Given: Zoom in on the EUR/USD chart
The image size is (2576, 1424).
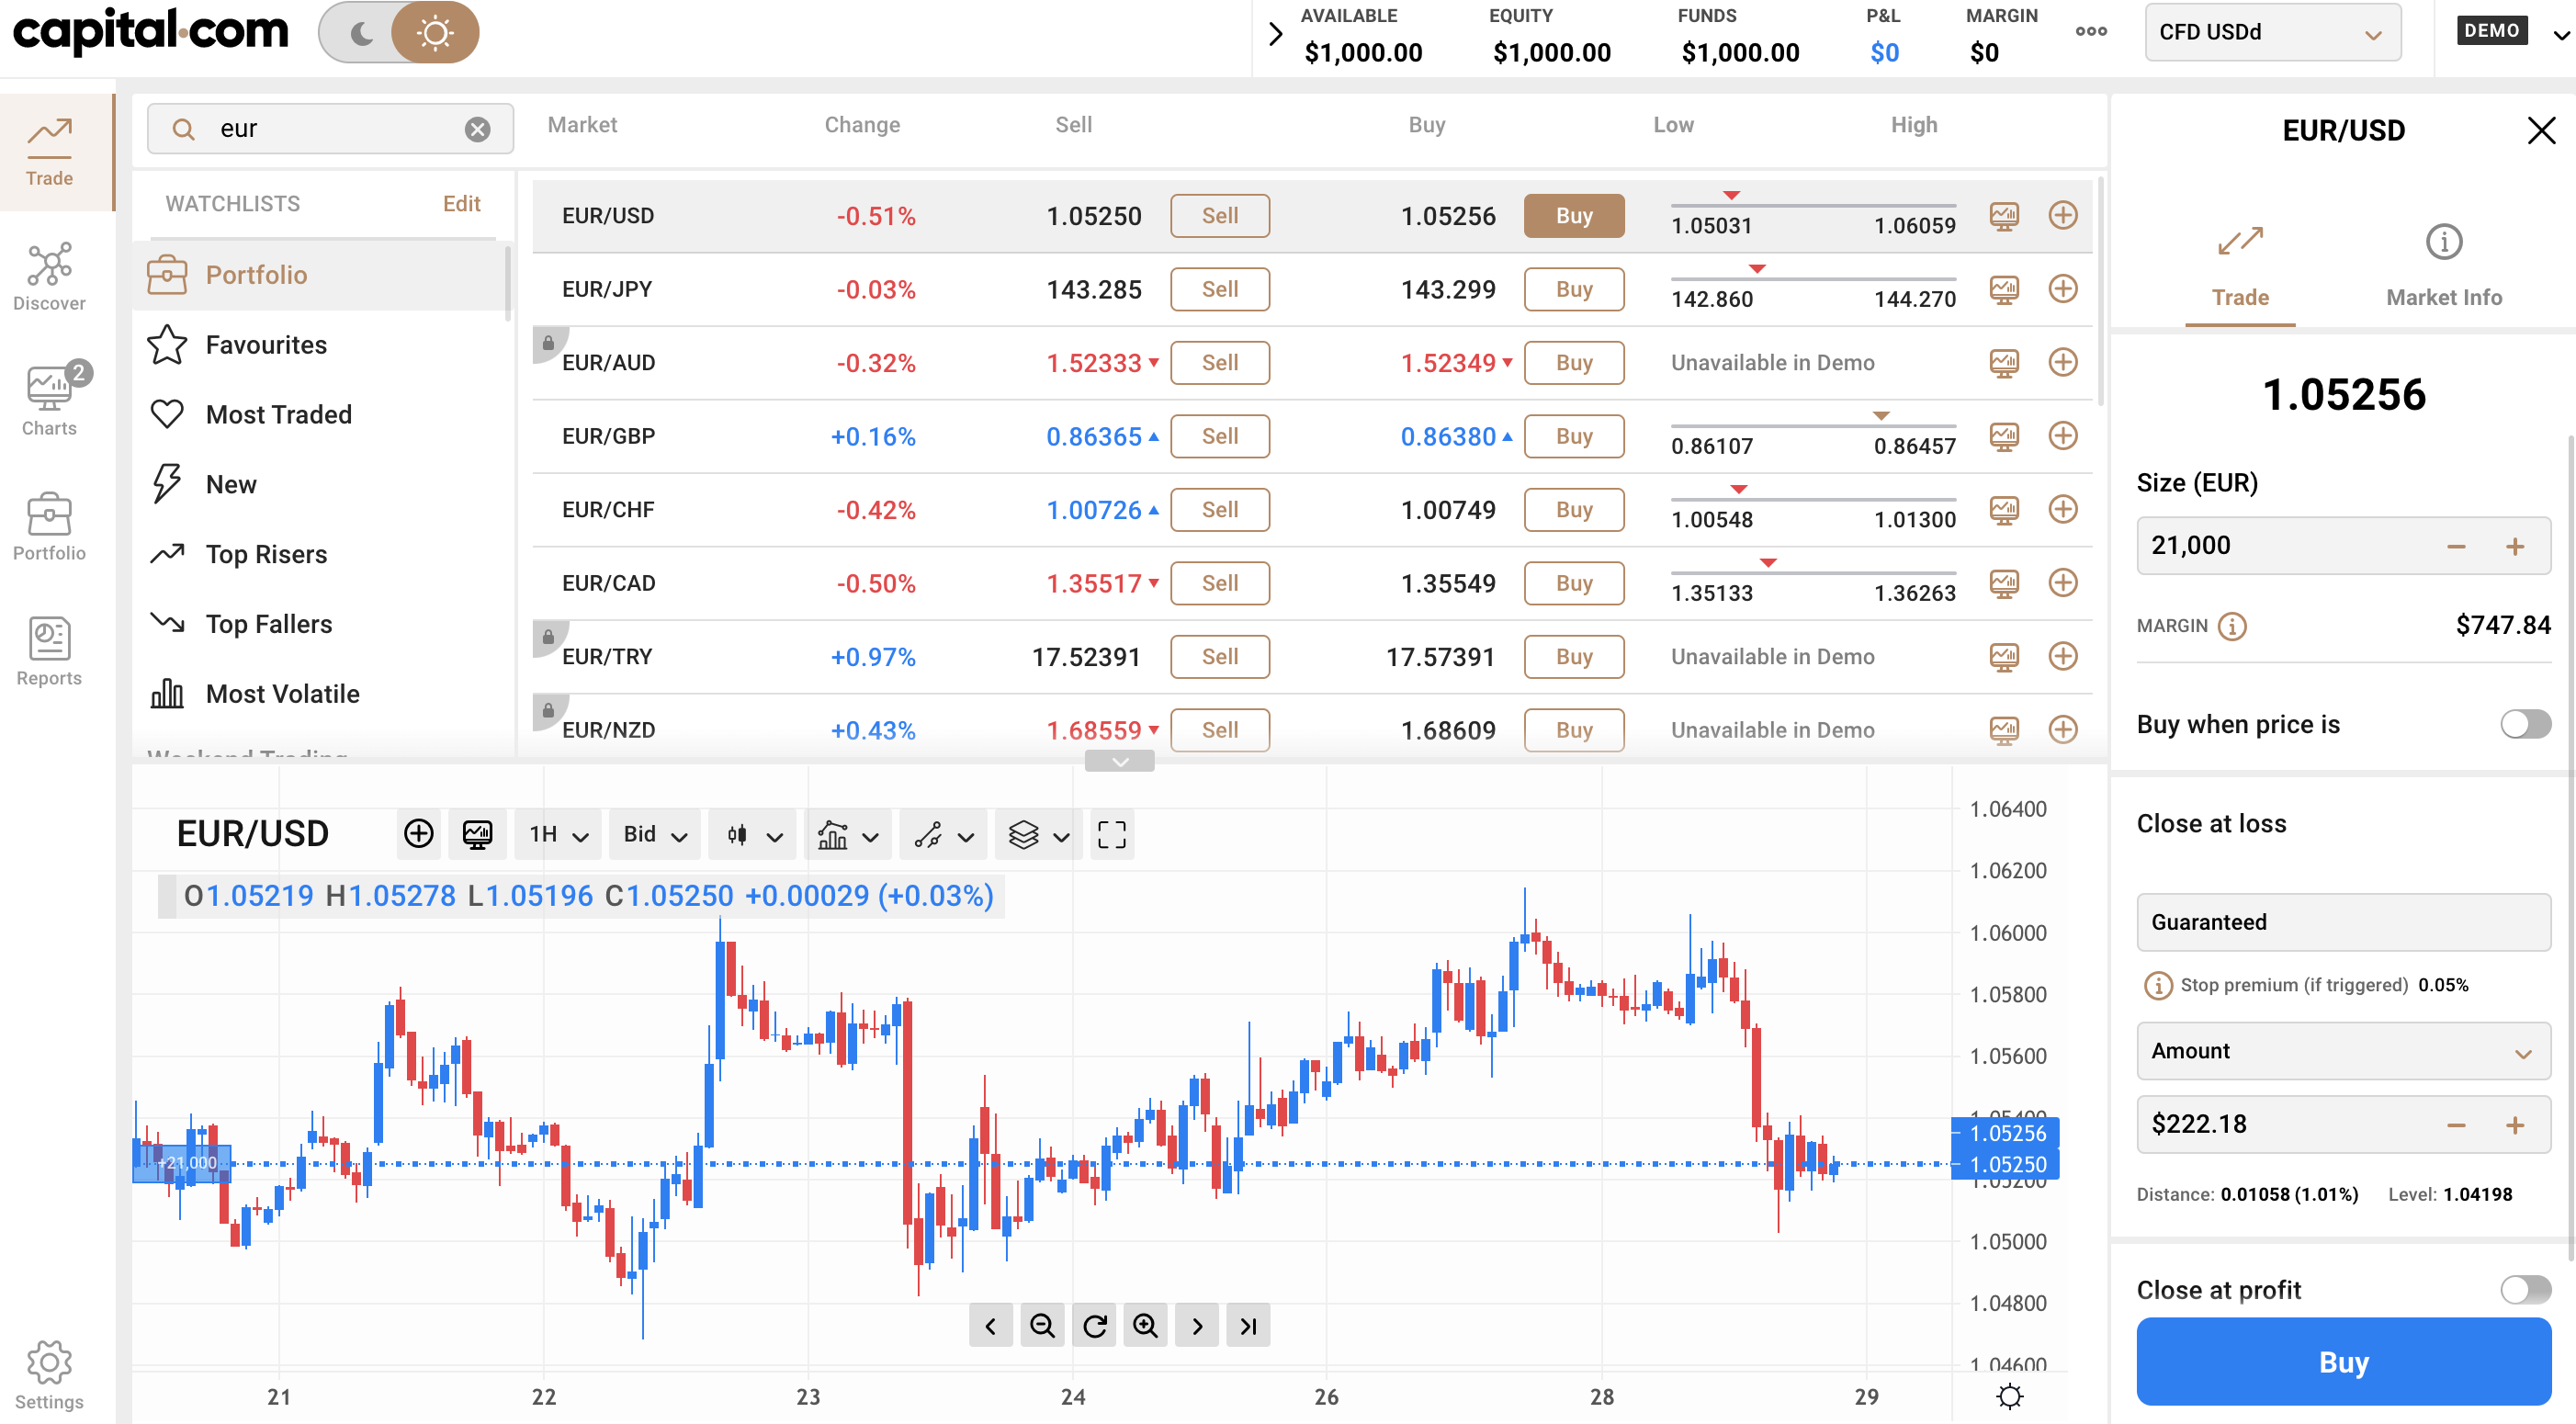Looking at the screenshot, I should pyautogui.click(x=1145, y=1324).
